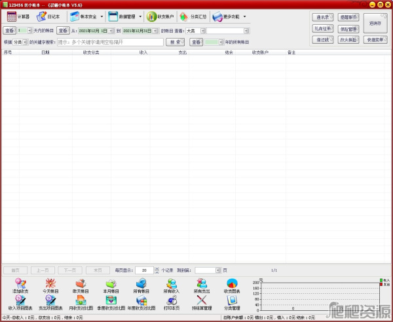Click the 进销存 button

tap(375, 23)
